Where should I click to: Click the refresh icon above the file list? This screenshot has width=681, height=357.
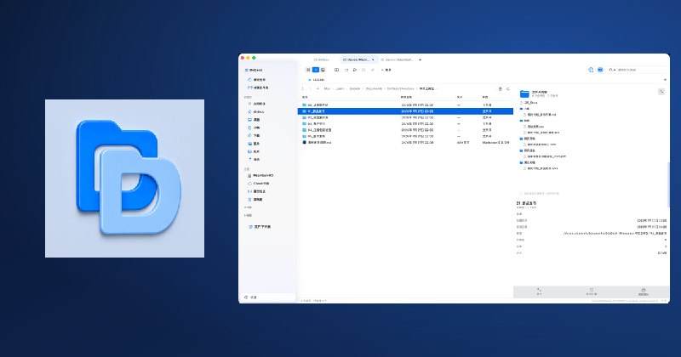point(507,89)
